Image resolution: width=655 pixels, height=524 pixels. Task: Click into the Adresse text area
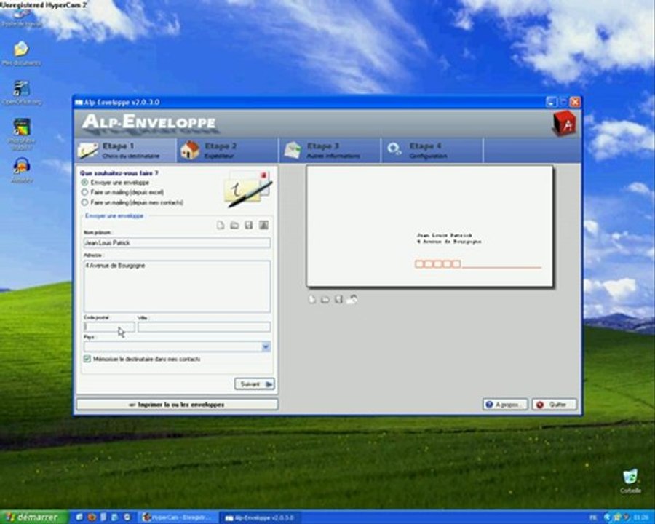177,287
